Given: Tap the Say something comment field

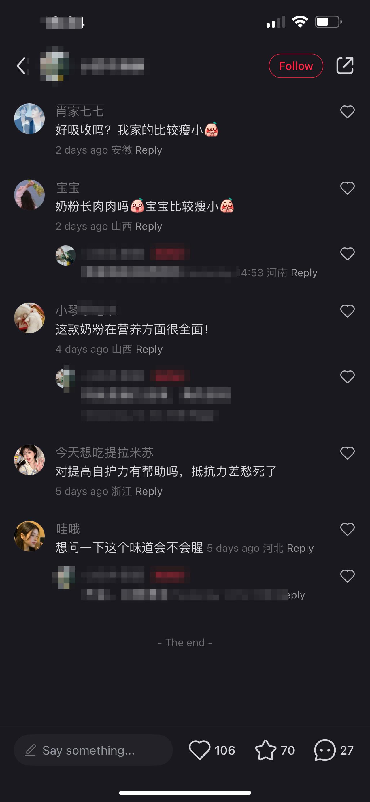Looking at the screenshot, I should (x=93, y=750).
